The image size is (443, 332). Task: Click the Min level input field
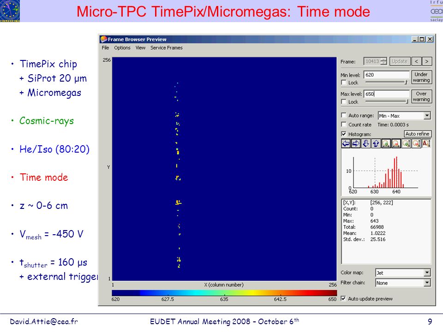(x=386, y=75)
